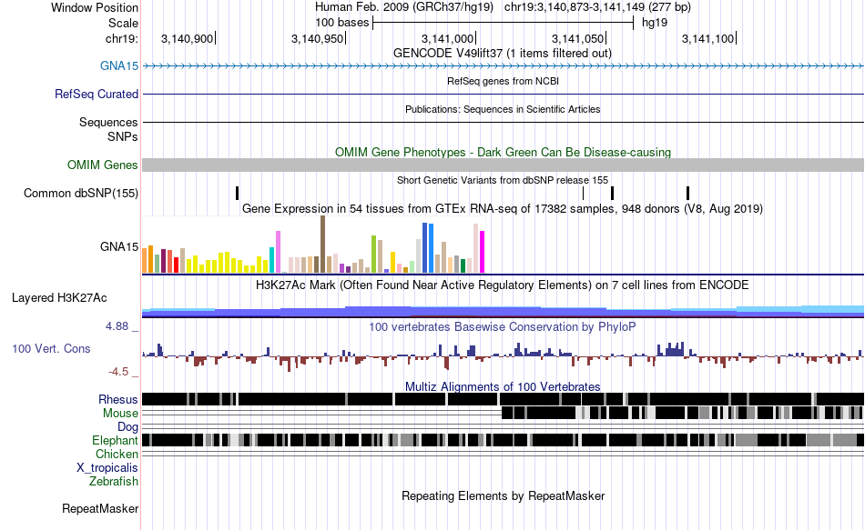Click the 4.88 conservation axis value
This screenshot has height=530, width=865.
(117, 326)
